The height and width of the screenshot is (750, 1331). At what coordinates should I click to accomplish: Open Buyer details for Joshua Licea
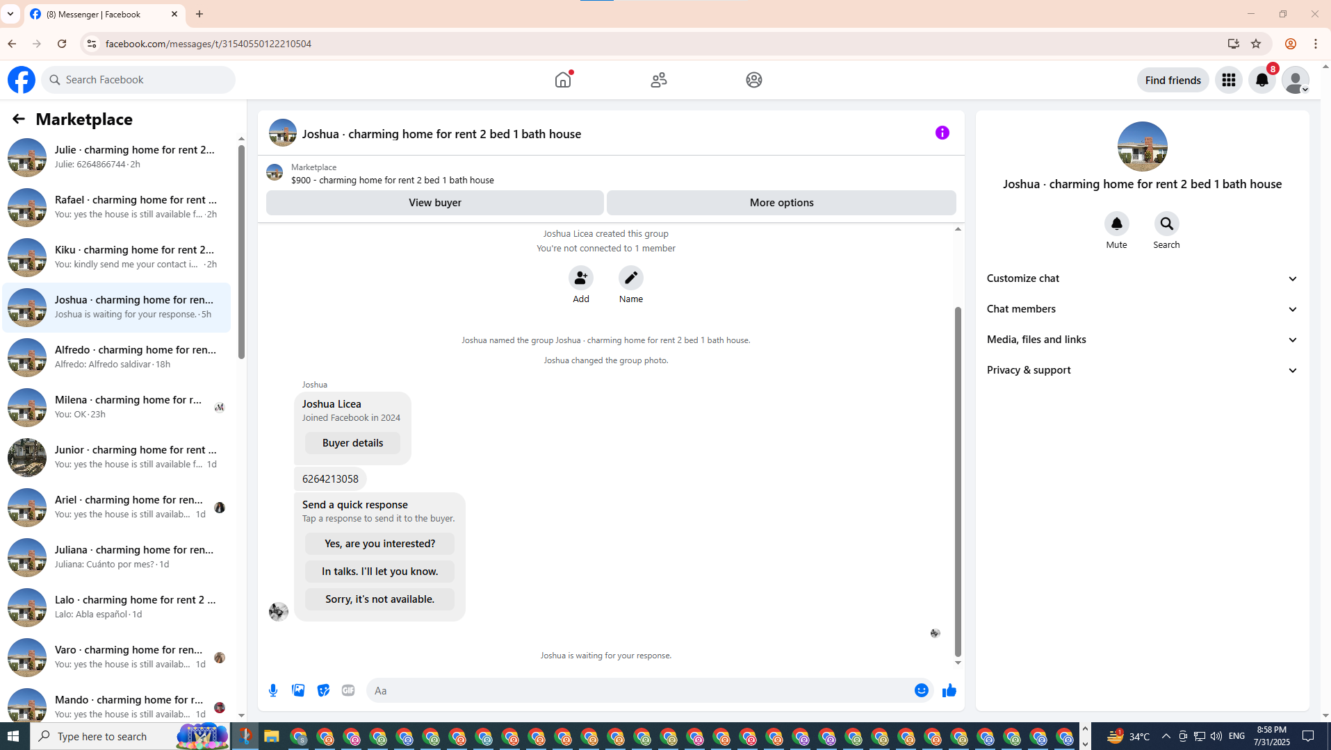click(352, 443)
